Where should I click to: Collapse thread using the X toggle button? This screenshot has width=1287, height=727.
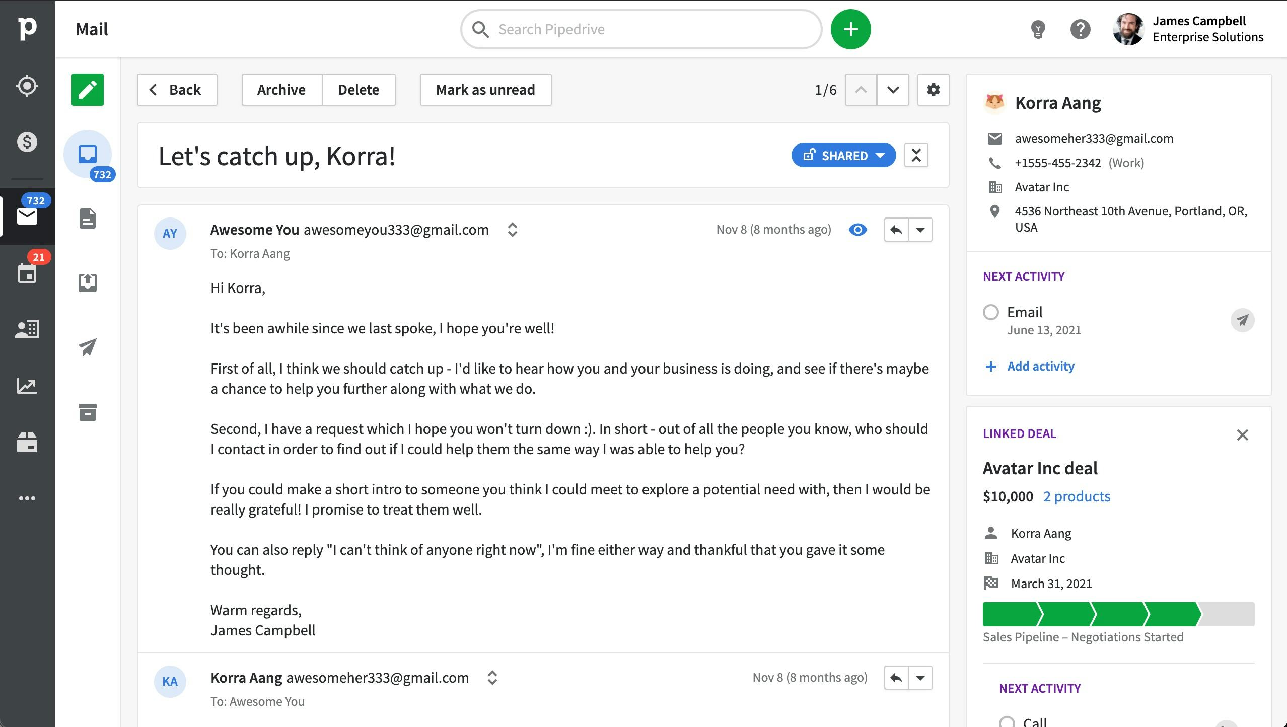point(916,155)
